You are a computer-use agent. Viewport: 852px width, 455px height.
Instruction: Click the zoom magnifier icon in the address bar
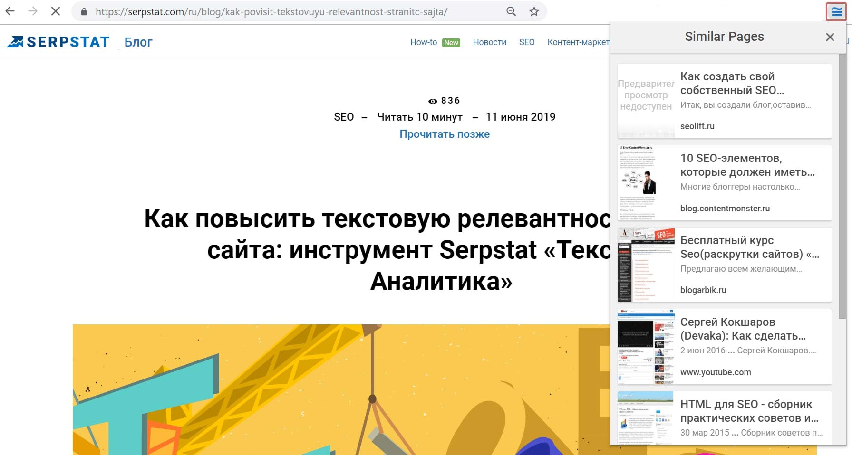(x=511, y=11)
